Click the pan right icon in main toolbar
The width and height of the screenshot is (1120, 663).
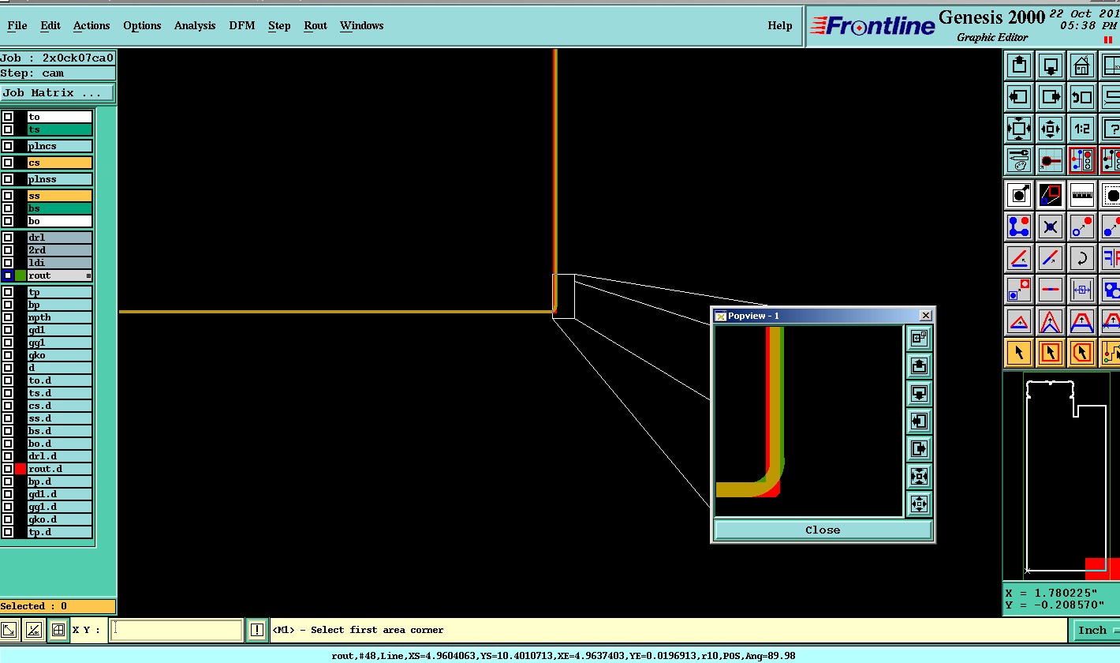[1051, 97]
